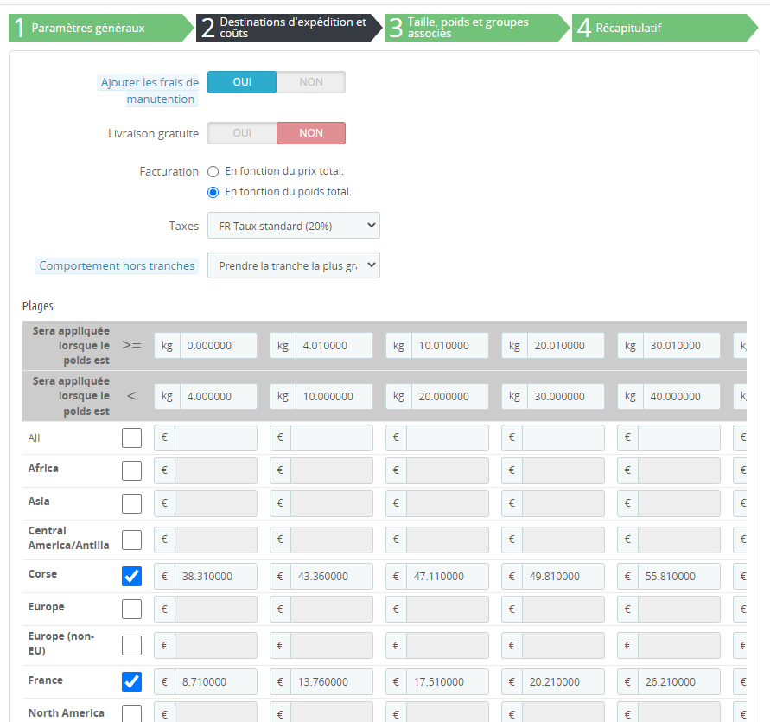Click Comportement hors tranches help label
The image size is (770, 722).
click(117, 266)
